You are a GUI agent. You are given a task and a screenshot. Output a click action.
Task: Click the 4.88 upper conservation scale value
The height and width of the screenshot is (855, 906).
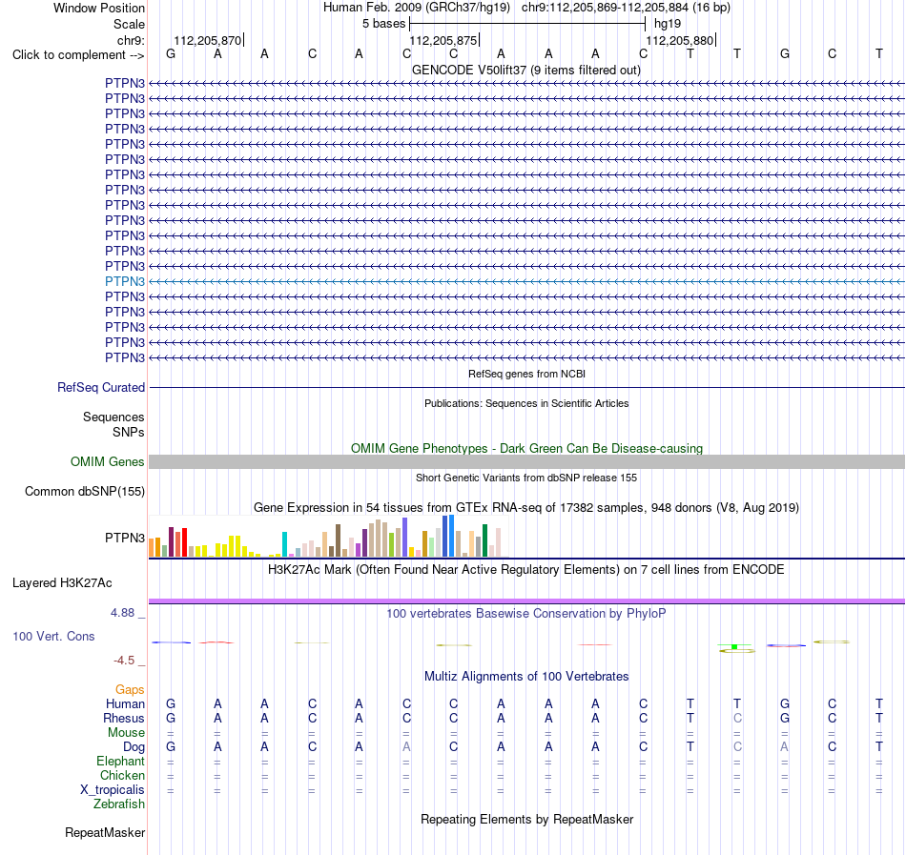tap(122, 613)
